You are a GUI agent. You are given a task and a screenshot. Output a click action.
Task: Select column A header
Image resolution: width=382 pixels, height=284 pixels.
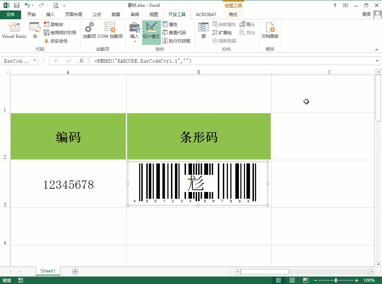tap(68, 72)
